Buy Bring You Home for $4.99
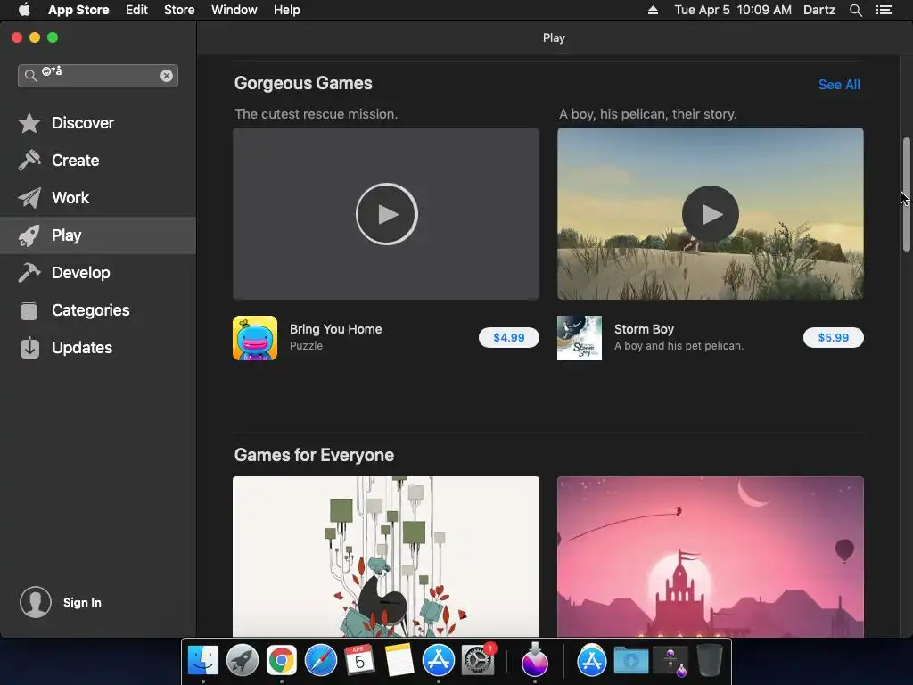The height and width of the screenshot is (685, 913). coord(509,338)
